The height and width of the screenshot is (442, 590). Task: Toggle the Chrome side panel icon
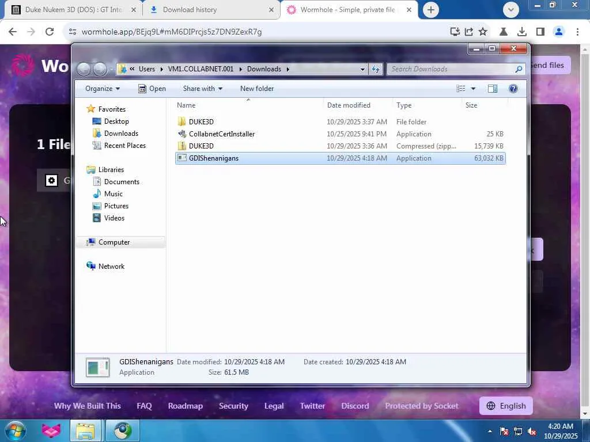(540, 32)
